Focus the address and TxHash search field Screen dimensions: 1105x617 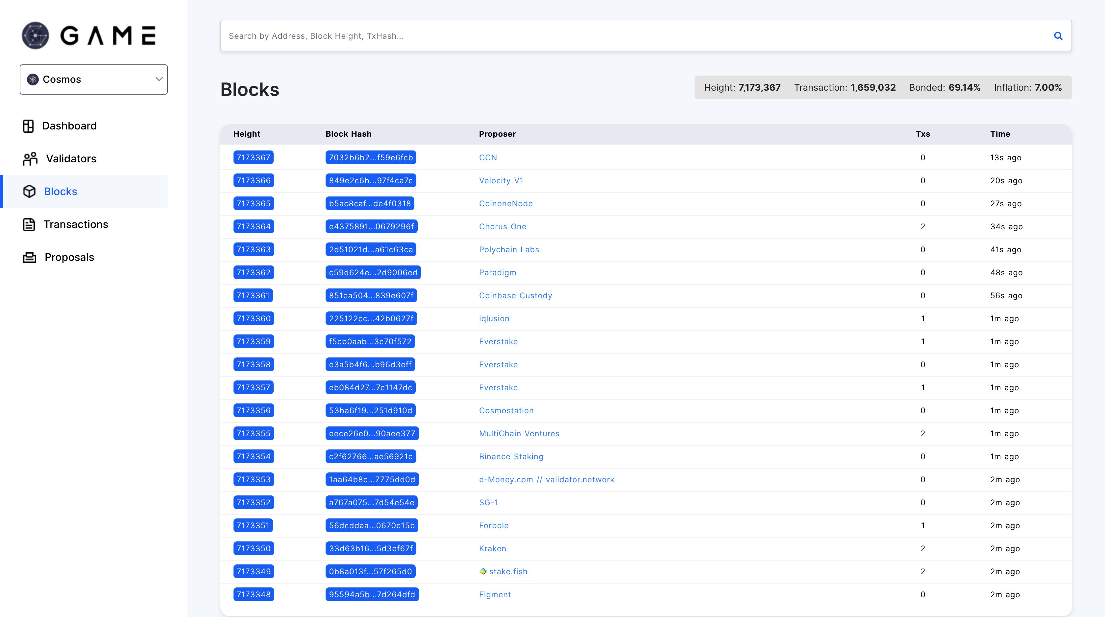point(646,36)
